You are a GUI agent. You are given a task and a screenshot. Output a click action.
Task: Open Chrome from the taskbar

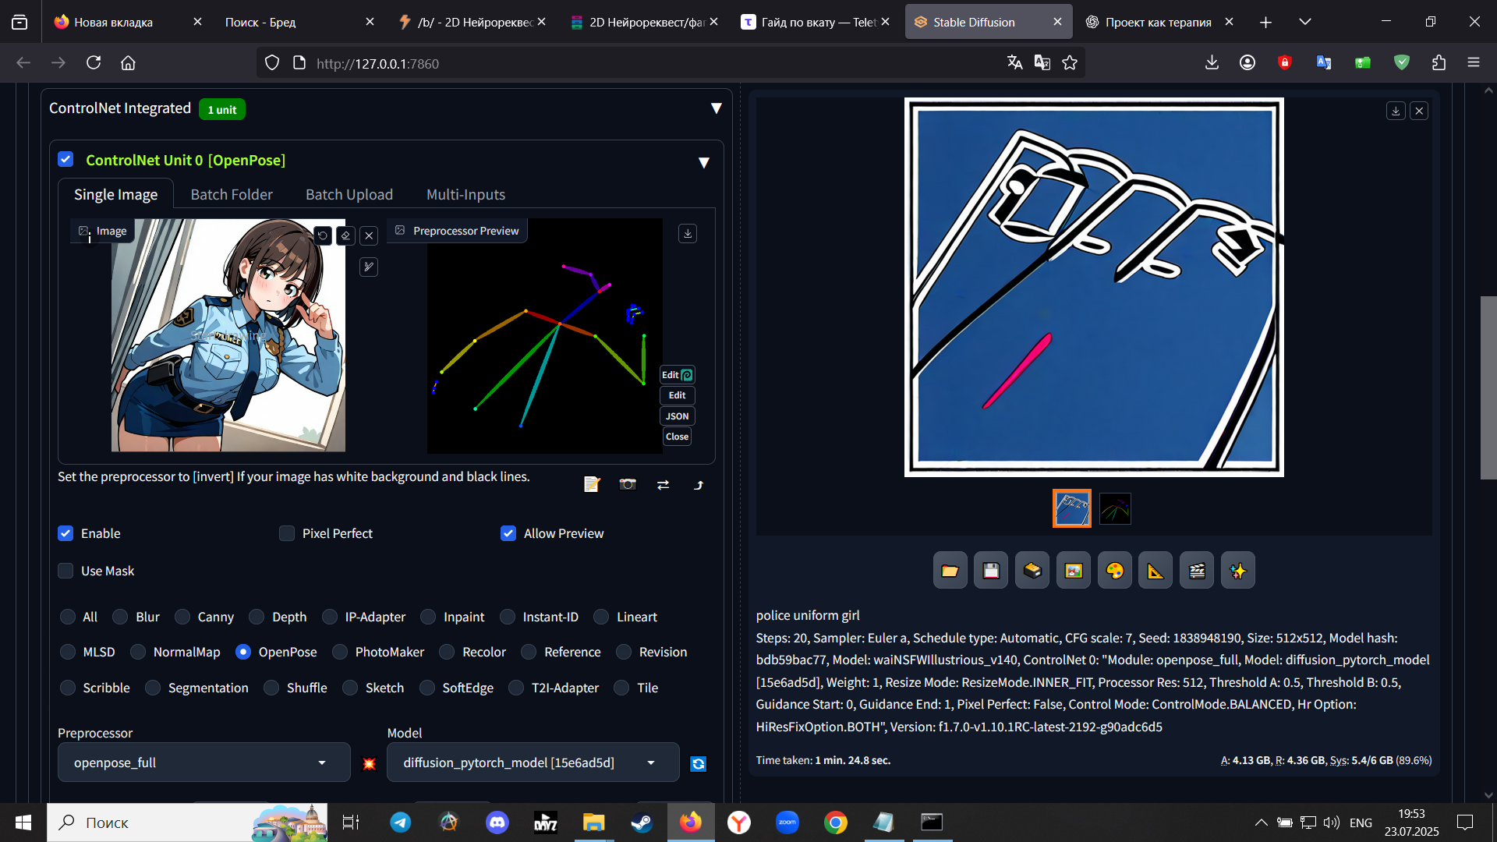coord(836,823)
